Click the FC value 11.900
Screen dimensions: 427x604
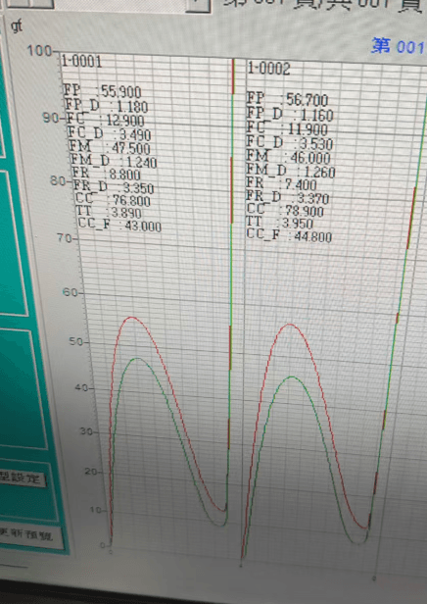click(x=308, y=129)
